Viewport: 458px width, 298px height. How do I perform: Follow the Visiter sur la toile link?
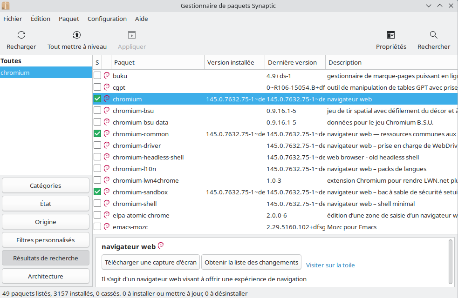click(x=330, y=265)
